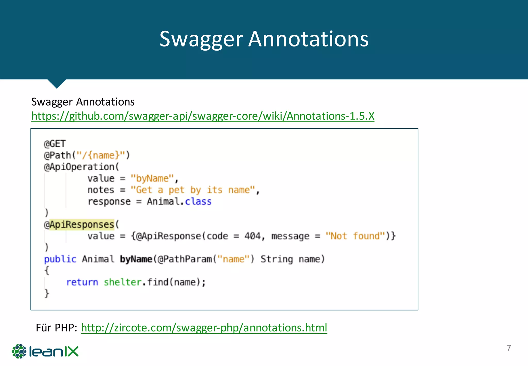Click the 'Für PHP:' label
This screenshot has height=366, width=528.
[x=56, y=328]
